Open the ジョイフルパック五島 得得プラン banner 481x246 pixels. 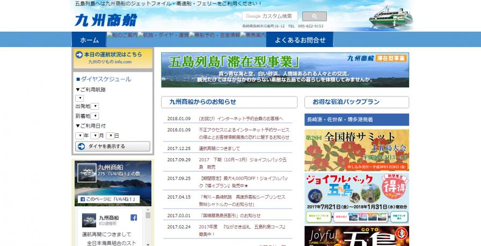coord(356,198)
